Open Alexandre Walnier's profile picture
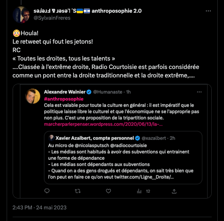 (32, 96)
